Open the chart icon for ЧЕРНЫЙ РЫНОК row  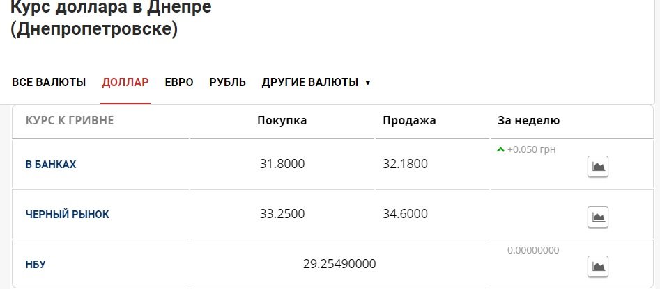pos(598,216)
